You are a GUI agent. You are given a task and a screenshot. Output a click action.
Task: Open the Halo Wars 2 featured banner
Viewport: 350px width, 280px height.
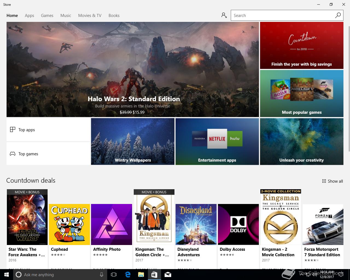click(133, 69)
